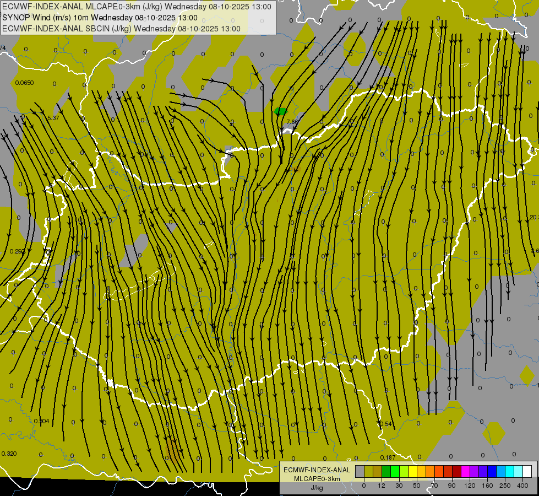
Task: Click the map value 0.320
Action: coord(9,454)
